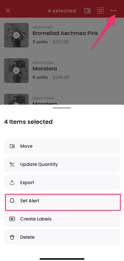Deselect the third Monstera S9EXXT0069 thumbnail
The width and height of the screenshot is (124, 261).
coord(16,99)
